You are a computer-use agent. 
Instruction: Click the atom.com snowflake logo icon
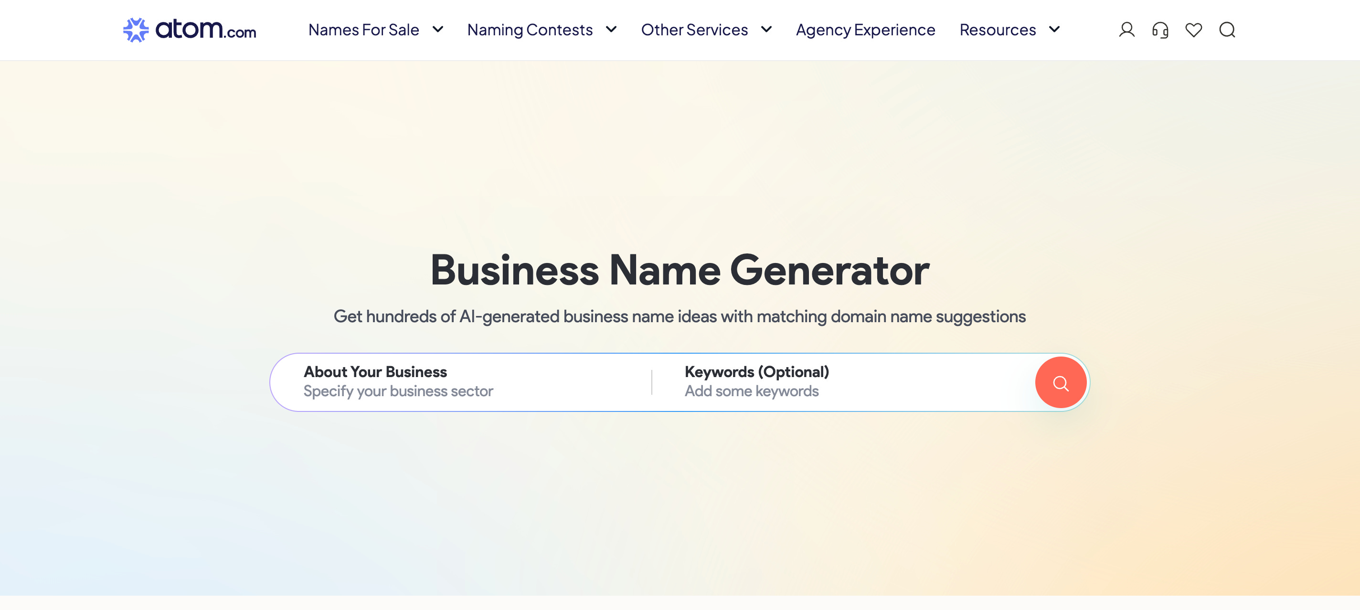tap(136, 30)
